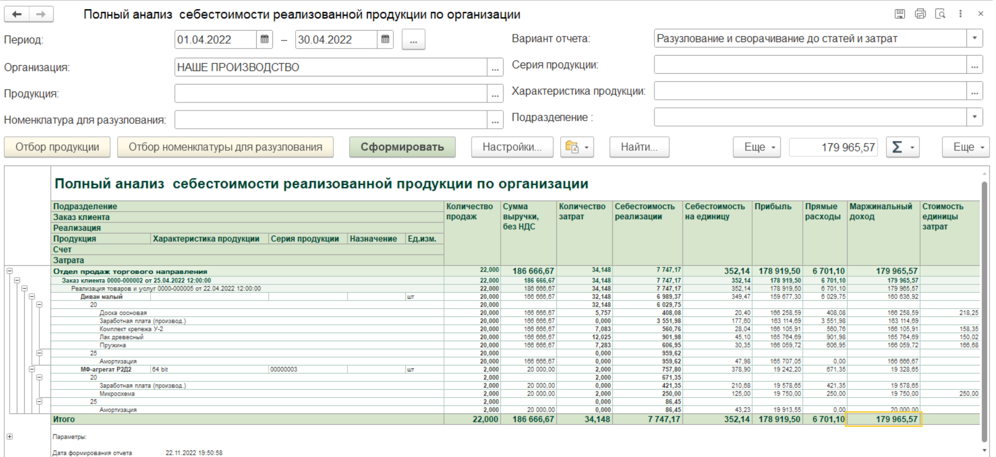
Task: Collapse the Отдел продаж торгового направления group
Action: [x=10, y=271]
